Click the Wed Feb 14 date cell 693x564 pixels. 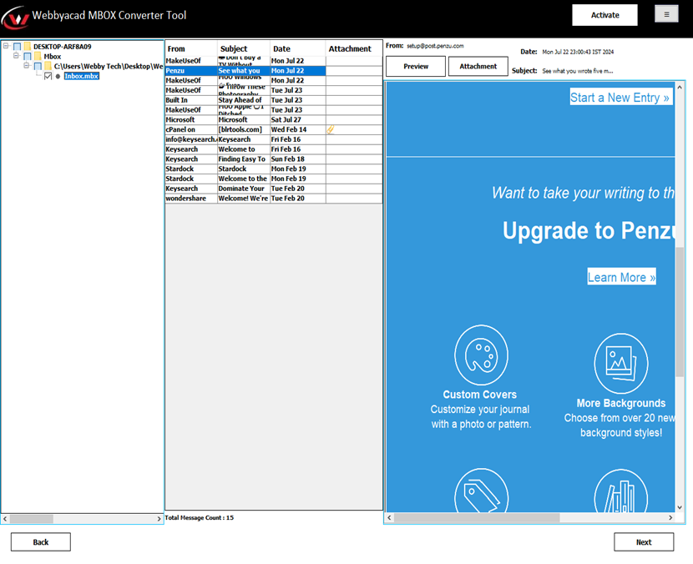[298, 129]
